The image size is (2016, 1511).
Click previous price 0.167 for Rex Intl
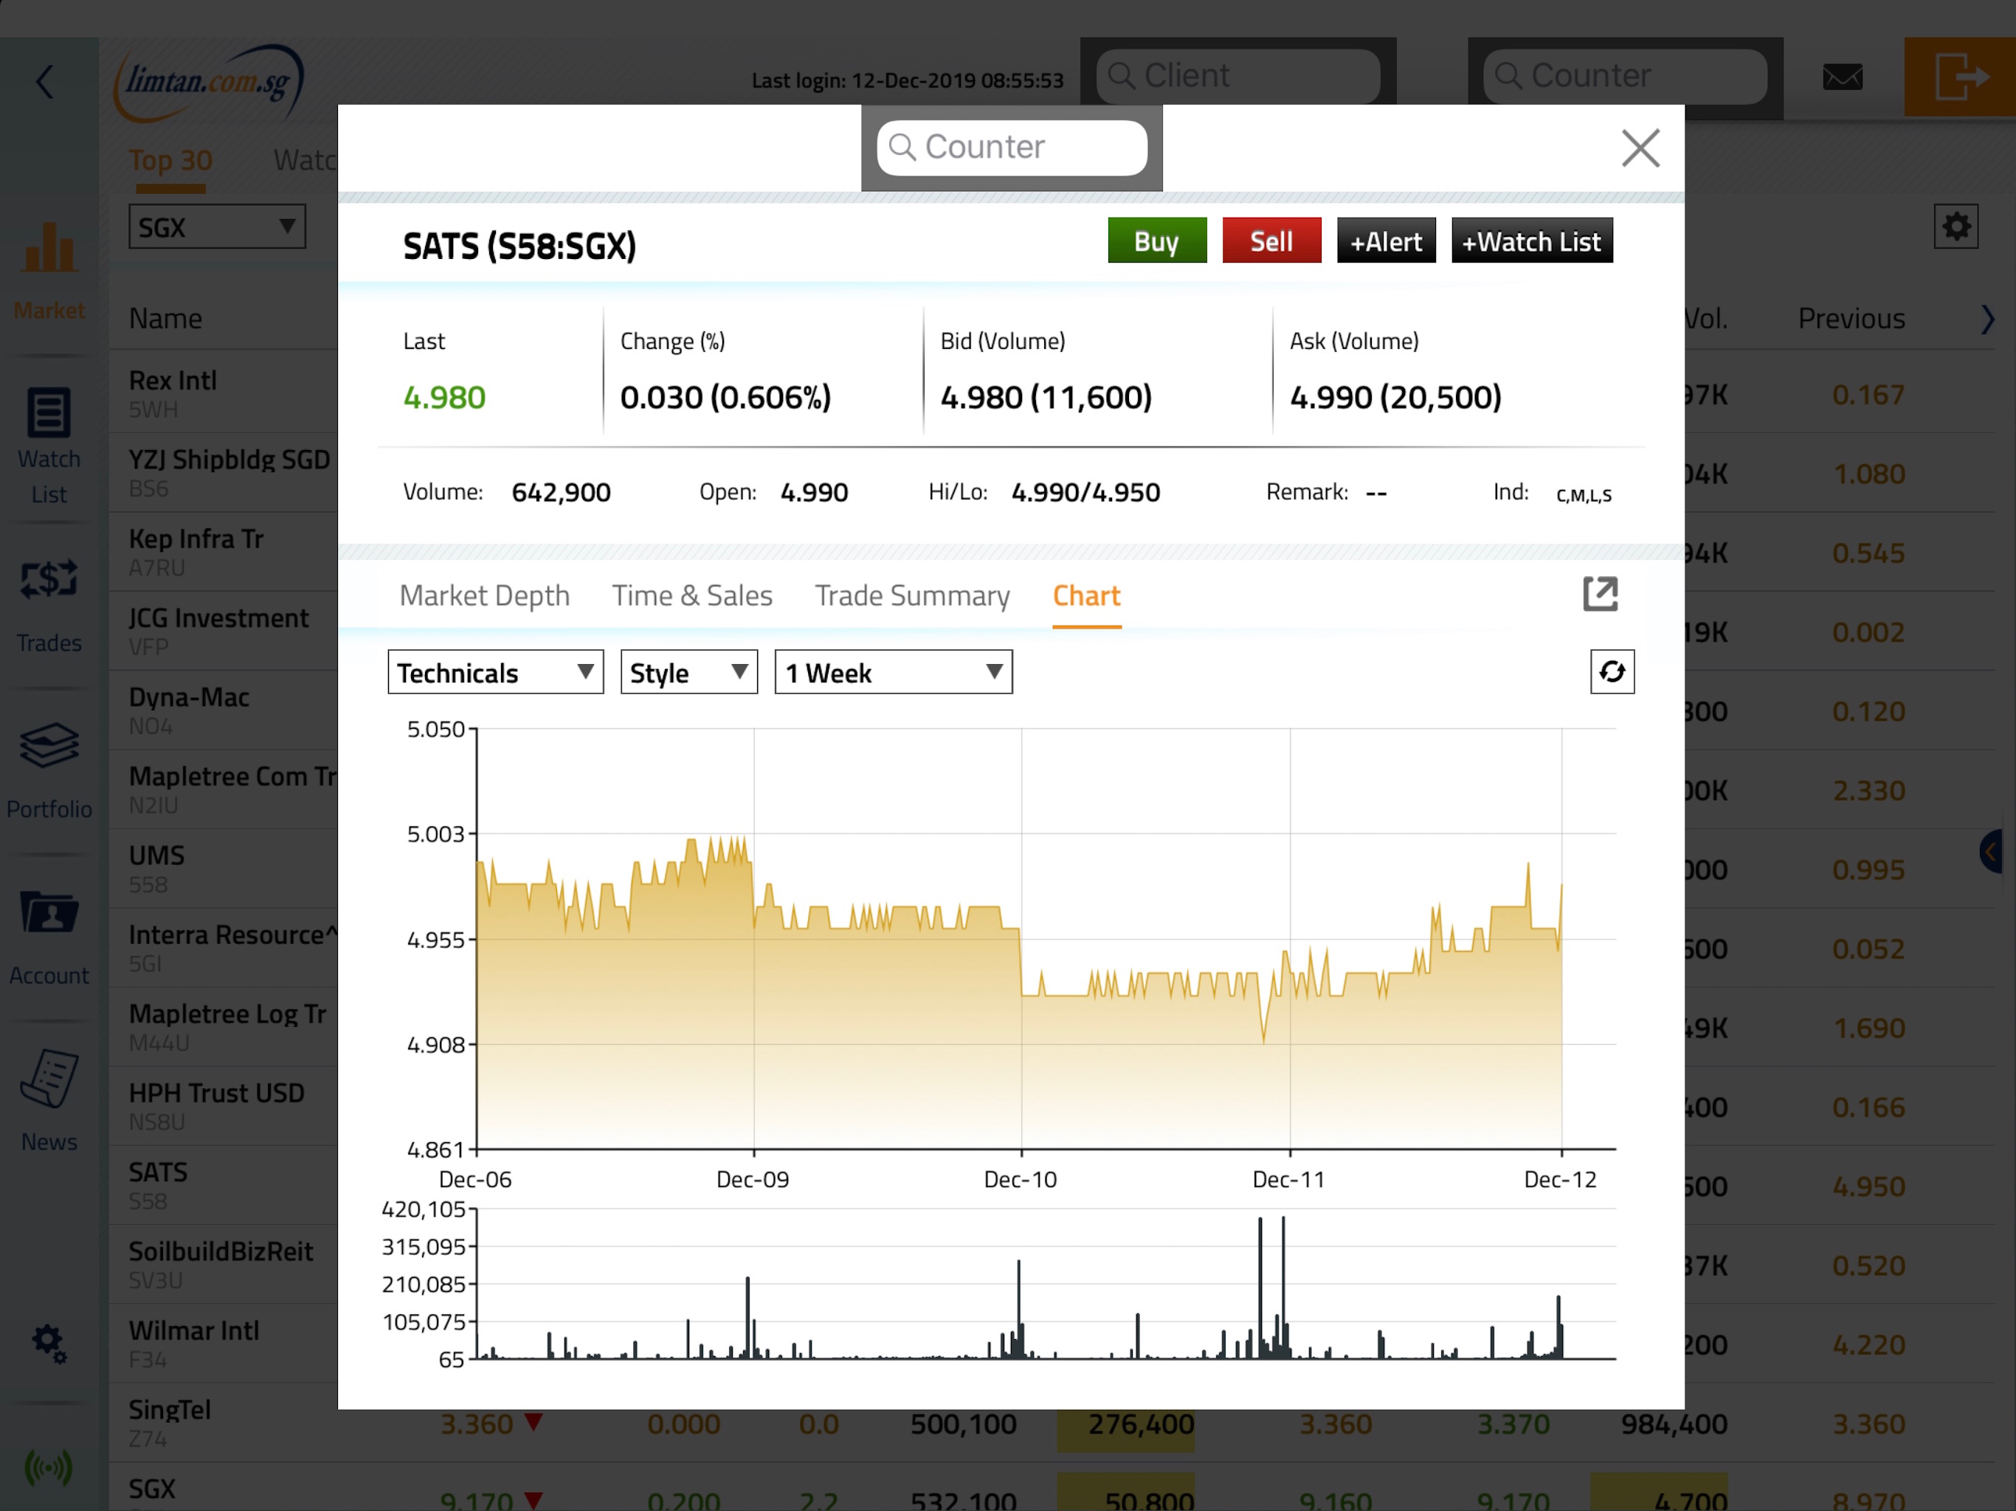tap(1868, 395)
